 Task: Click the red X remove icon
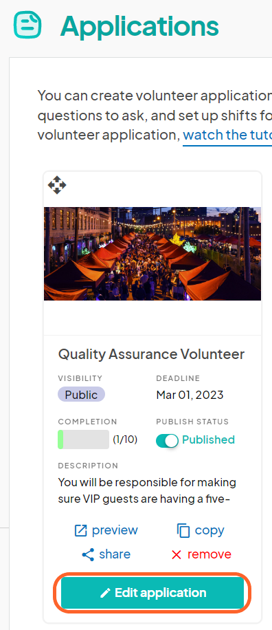pyautogui.click(x=176, y=555)
